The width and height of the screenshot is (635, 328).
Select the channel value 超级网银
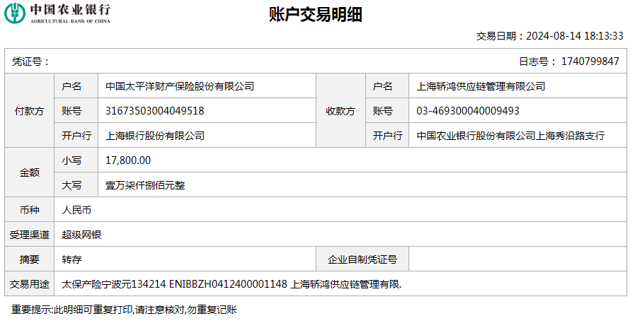pos(81,235)
